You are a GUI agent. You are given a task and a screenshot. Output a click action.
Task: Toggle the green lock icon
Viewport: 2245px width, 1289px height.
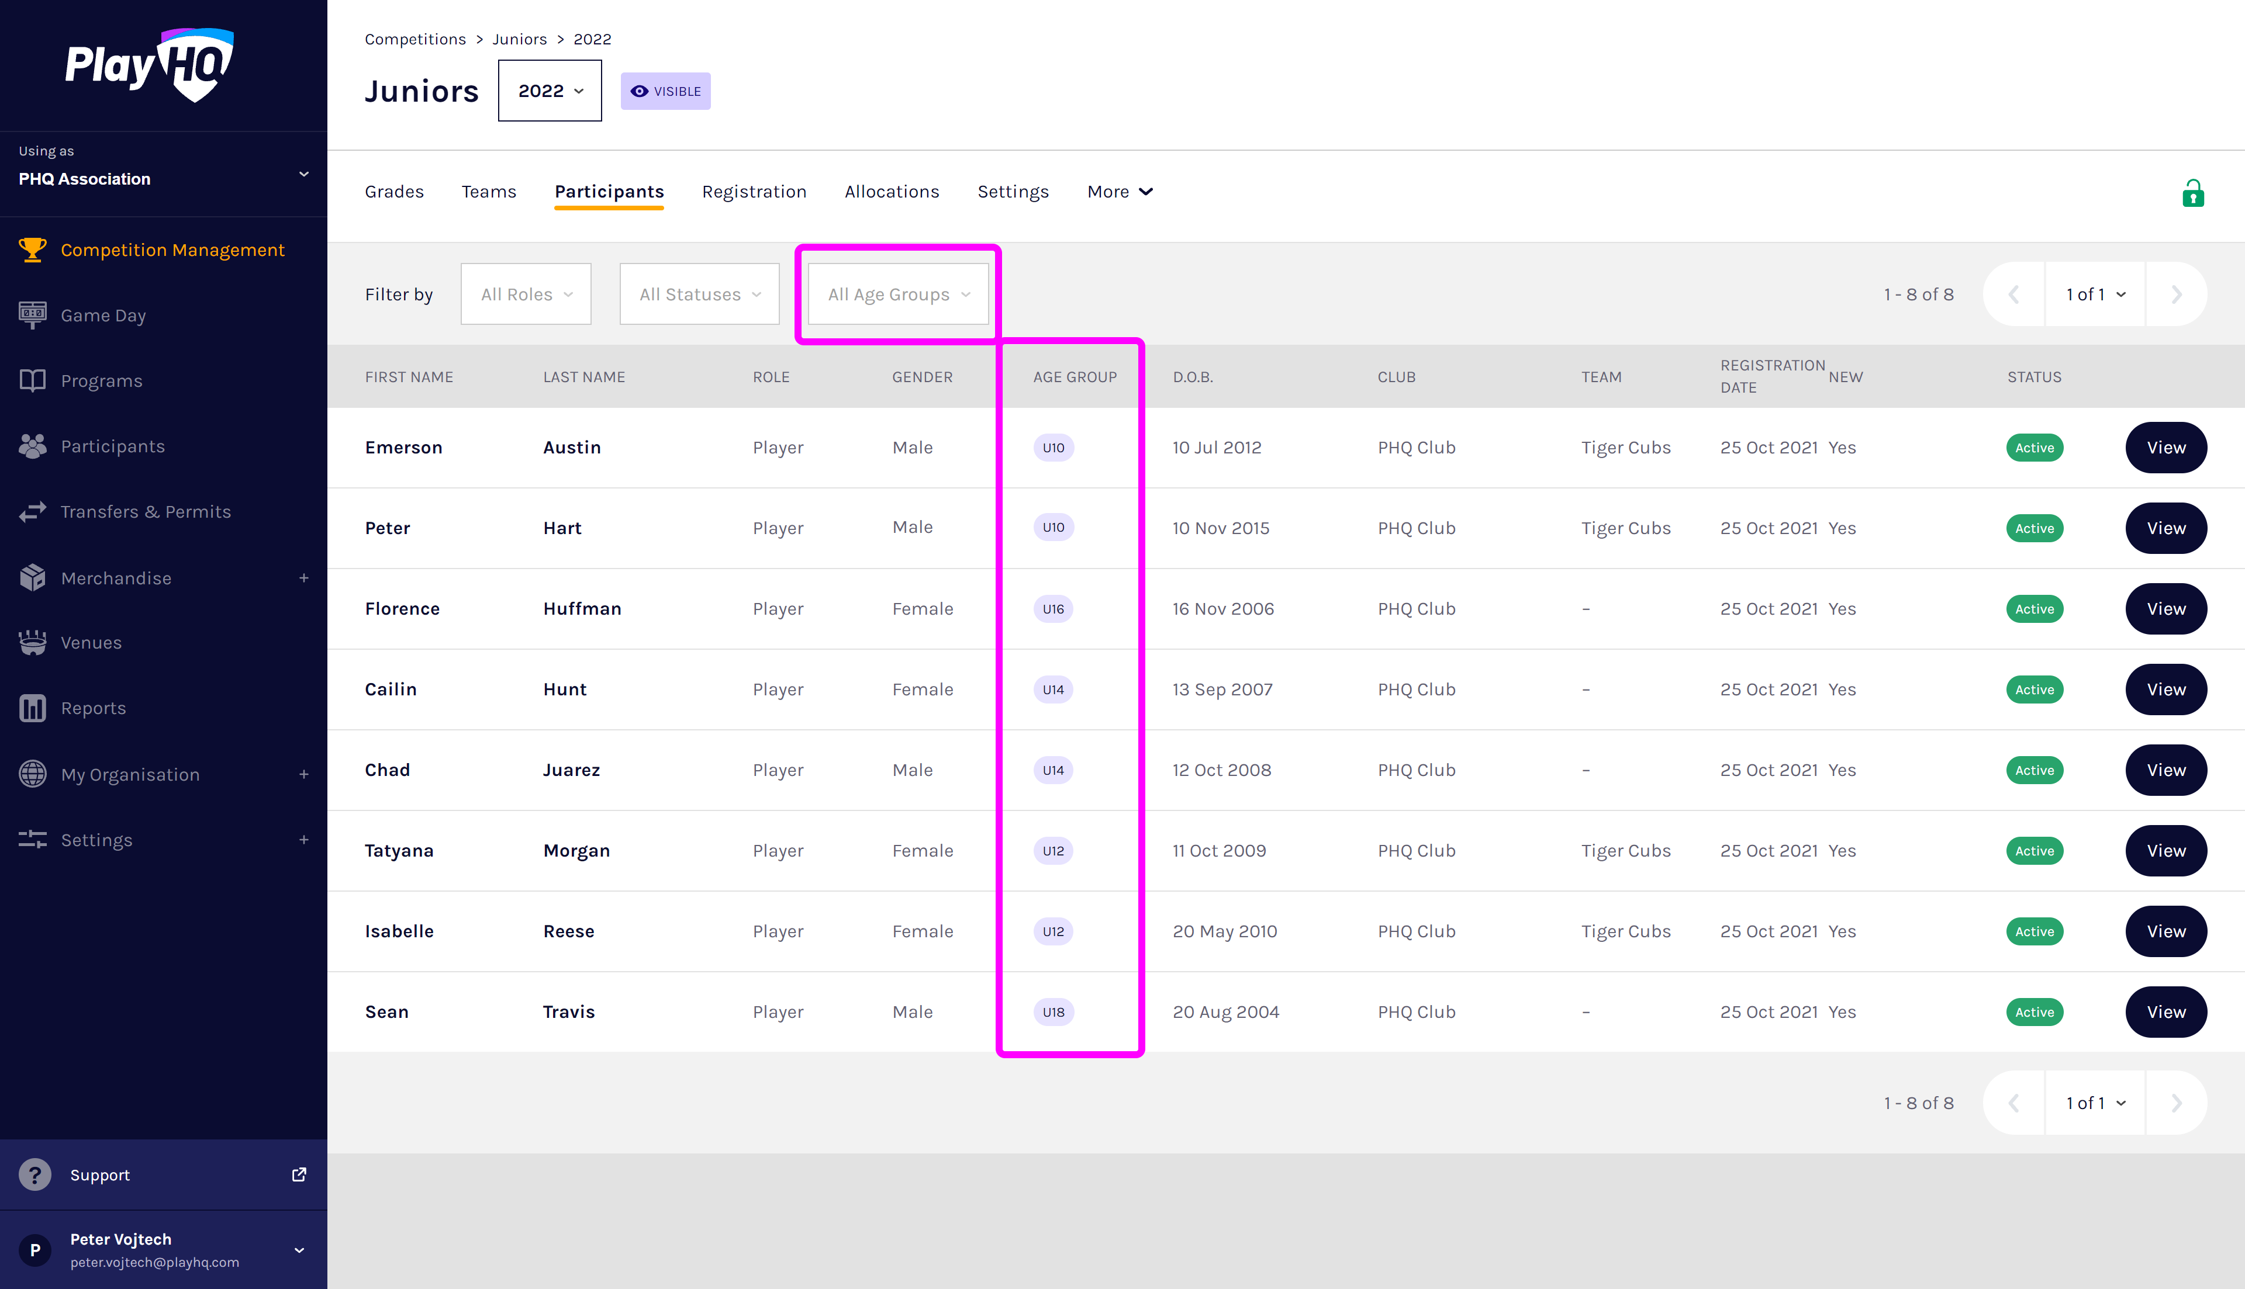tap(2193, 193)
